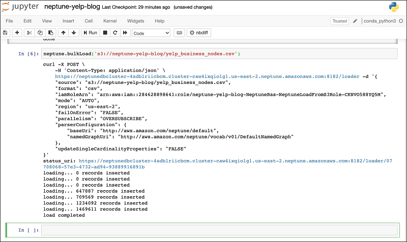Open the Help menu

(x=160, y=21)
